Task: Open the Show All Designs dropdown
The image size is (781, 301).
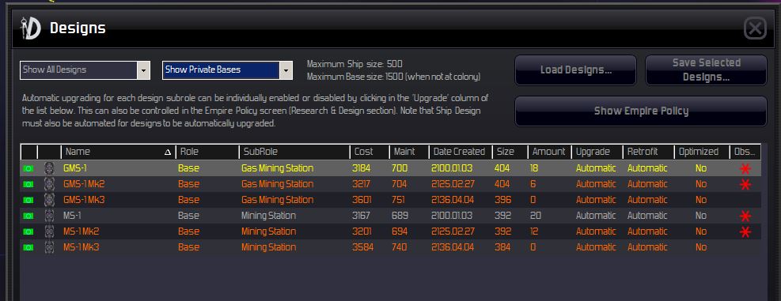Action: (x=85, y=70)
